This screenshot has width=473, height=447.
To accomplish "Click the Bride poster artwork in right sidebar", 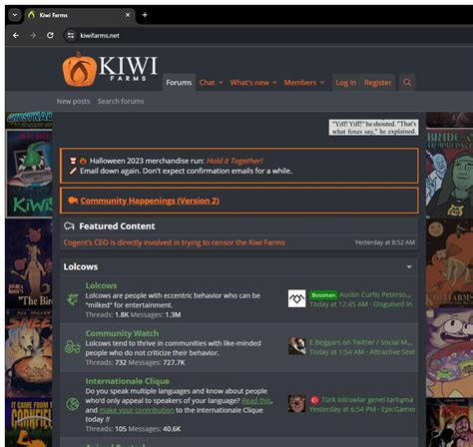I will (449, 174).
